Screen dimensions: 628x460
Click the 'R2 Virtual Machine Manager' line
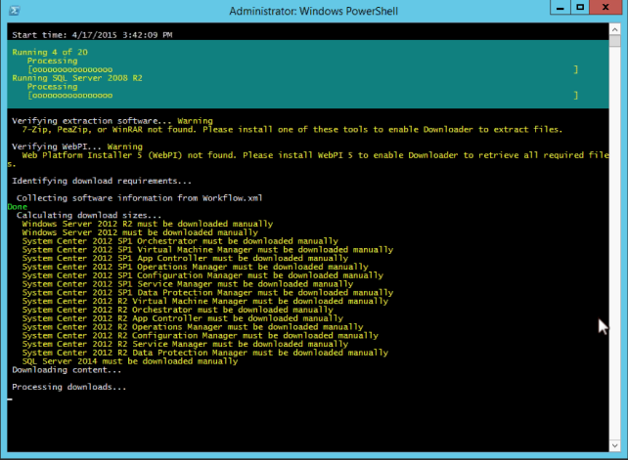[x=205, y=301]
